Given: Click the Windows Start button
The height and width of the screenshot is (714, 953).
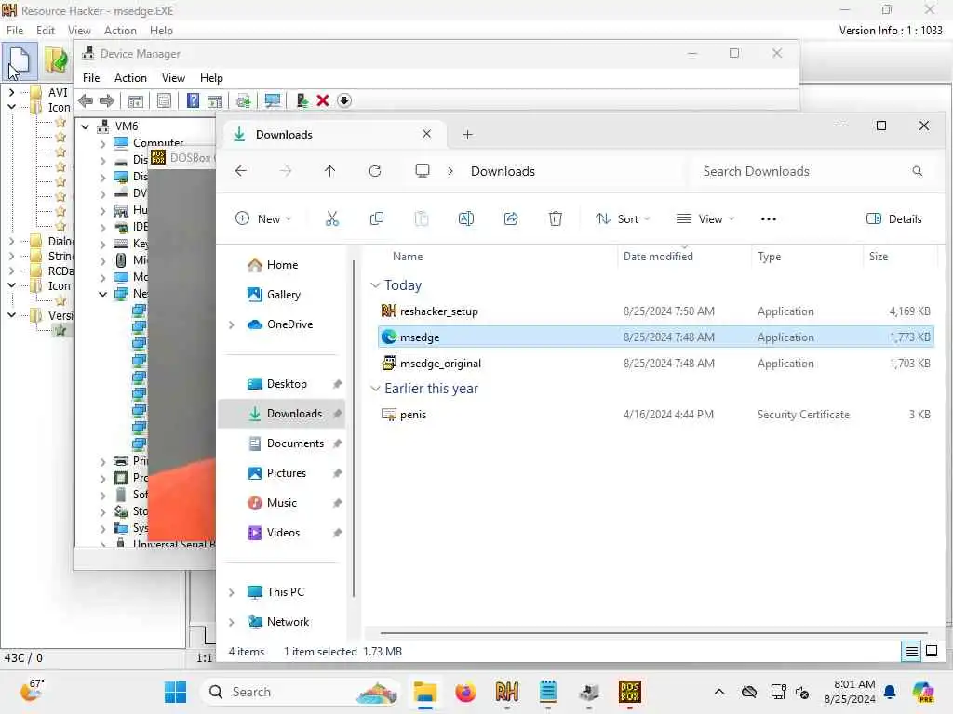Looking at the screenshot, I should [176, 692].
